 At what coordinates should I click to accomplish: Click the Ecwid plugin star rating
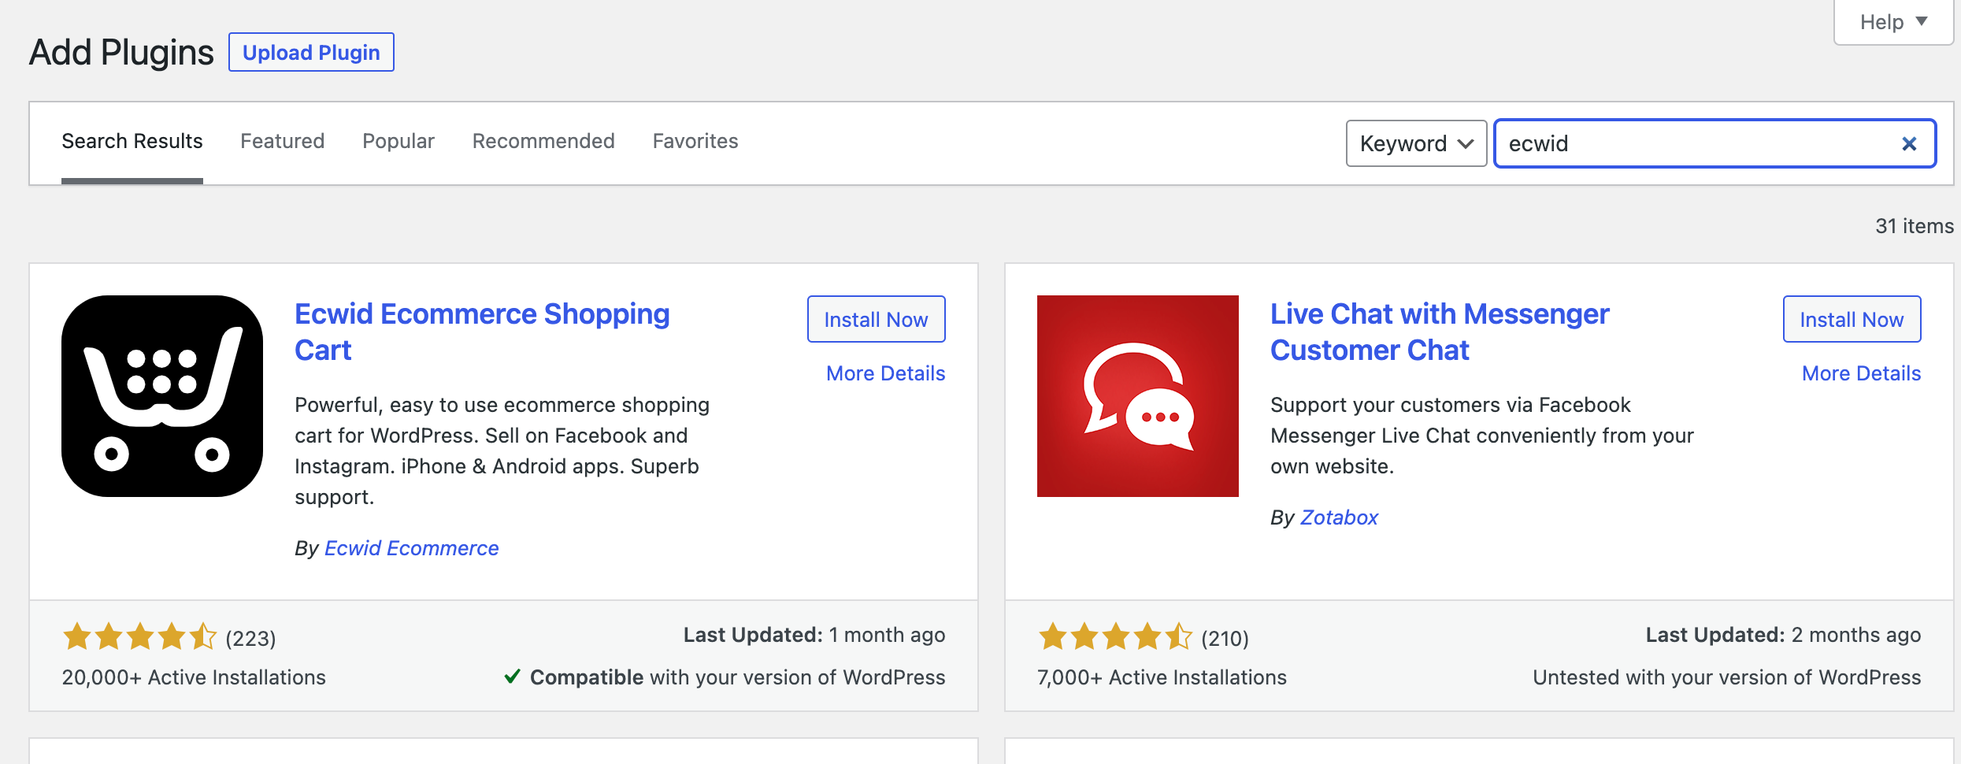pyautogui.click(x=139, y=636)
